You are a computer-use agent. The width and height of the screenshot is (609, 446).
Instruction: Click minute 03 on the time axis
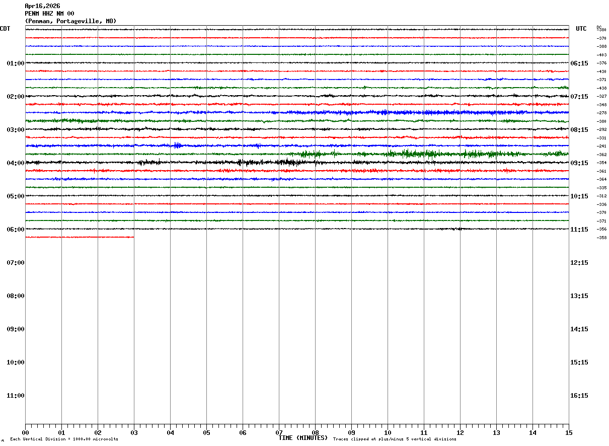pos(134,433)
